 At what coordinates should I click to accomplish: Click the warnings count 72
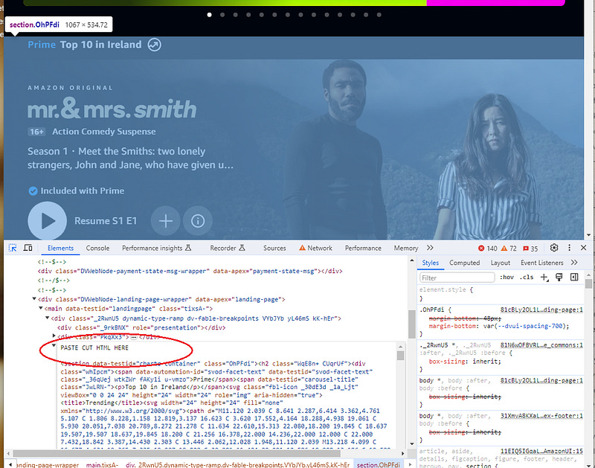click(509, 249)
